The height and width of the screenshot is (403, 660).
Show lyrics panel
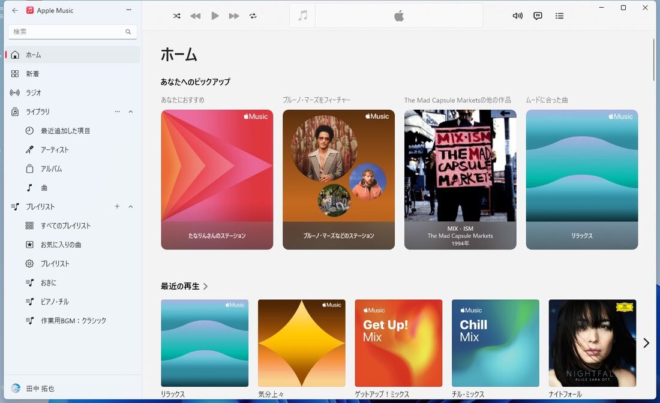click(538, 16)
